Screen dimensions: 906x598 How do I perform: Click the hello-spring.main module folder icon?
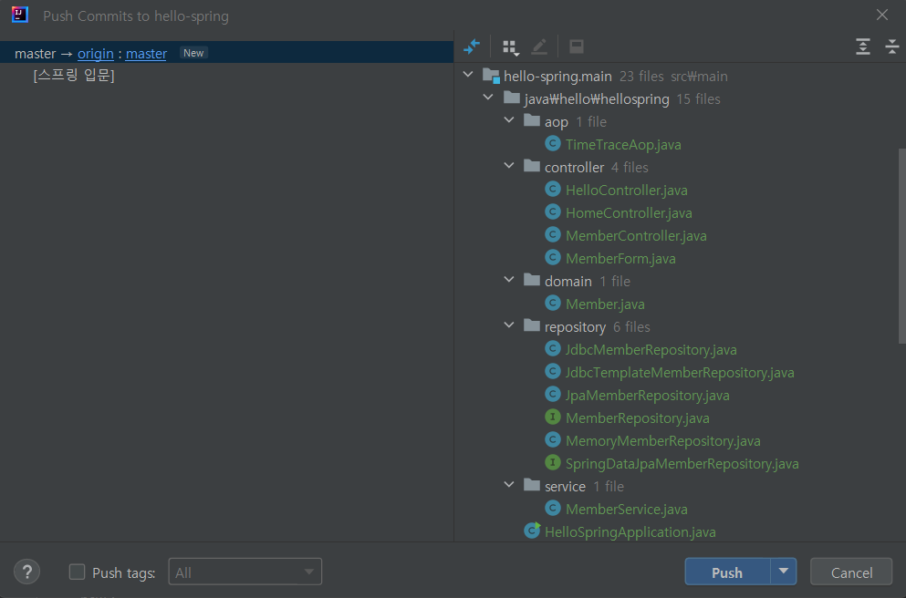click(x=491, y=76)
